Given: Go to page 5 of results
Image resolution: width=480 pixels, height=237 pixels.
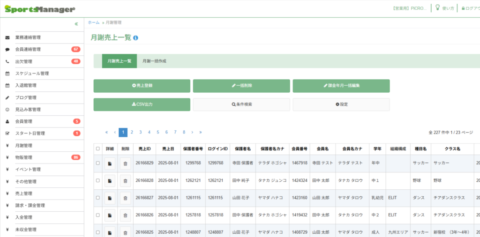Looking at the screenshot, I should pyautogui.click(x=158, y=133).
